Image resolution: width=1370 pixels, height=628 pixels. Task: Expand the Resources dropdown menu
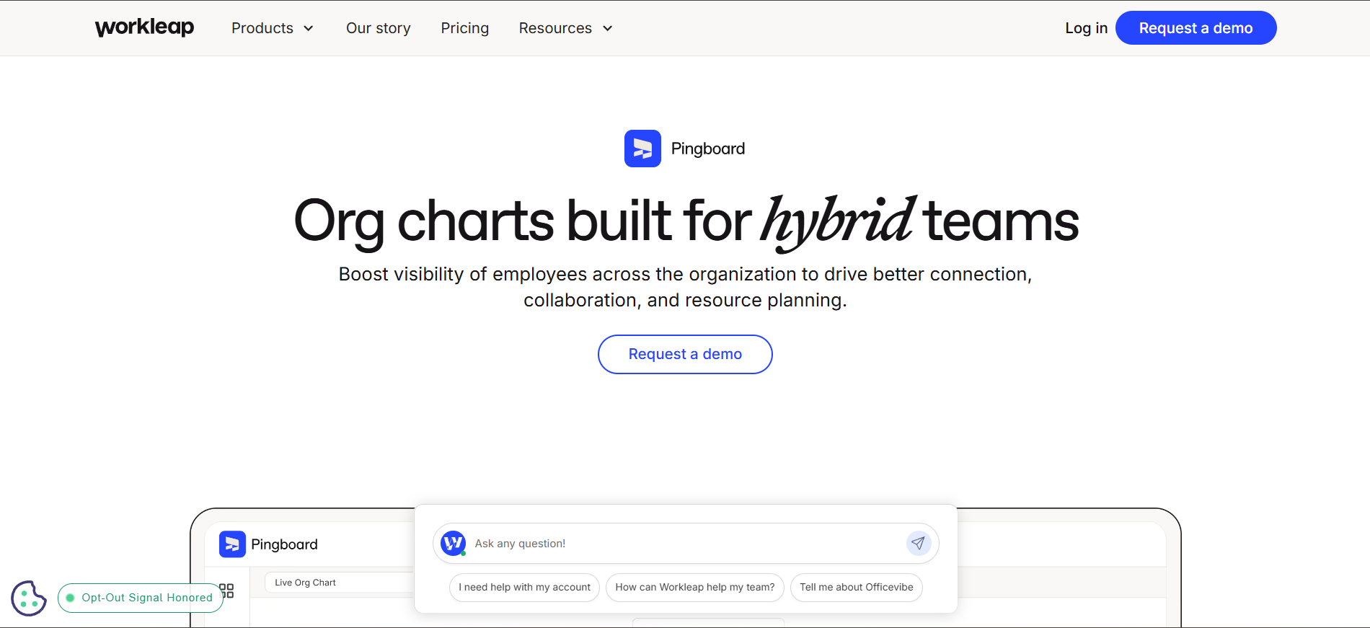(565, 28)
